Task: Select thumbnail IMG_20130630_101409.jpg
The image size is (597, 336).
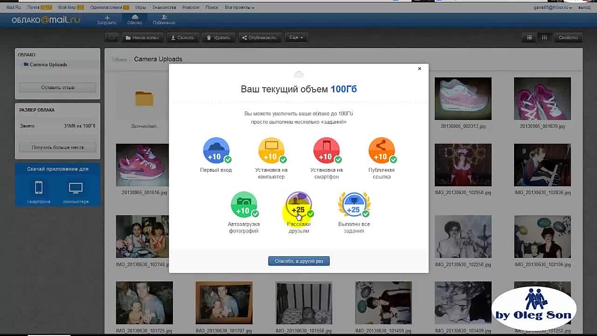Action: click(463, 302)
